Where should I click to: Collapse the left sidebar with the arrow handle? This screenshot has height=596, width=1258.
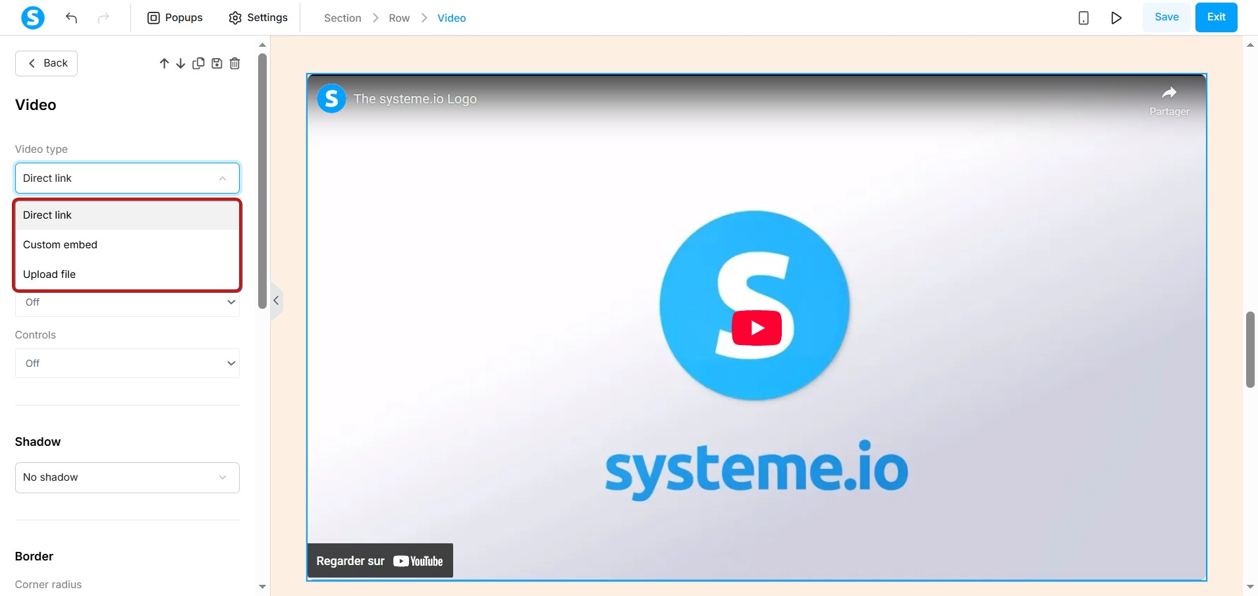277,301
